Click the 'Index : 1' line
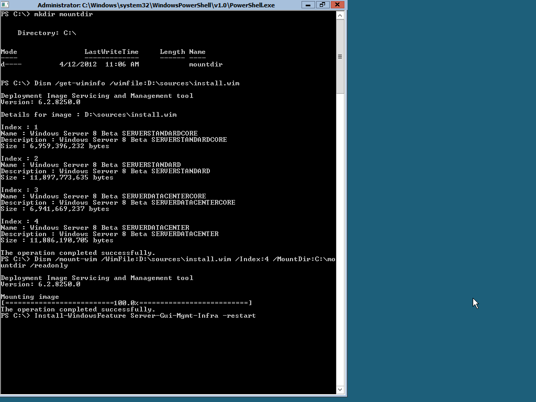The image size is (536, 402). point(19,127)
